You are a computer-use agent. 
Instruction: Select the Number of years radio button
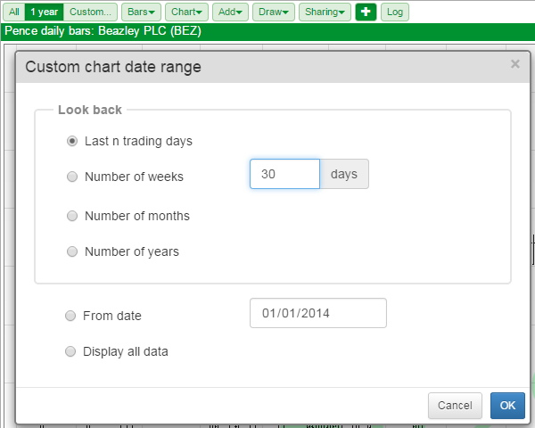(x=72, y=251)
